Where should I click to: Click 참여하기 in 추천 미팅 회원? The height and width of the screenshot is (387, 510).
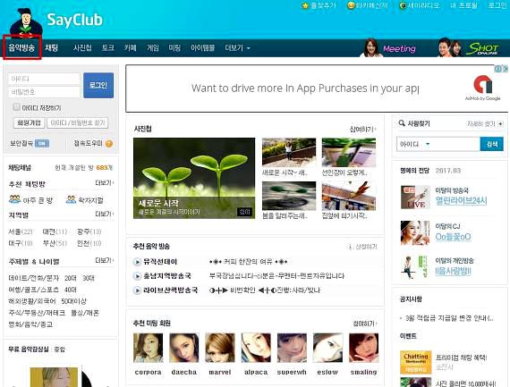pos(365,324)
